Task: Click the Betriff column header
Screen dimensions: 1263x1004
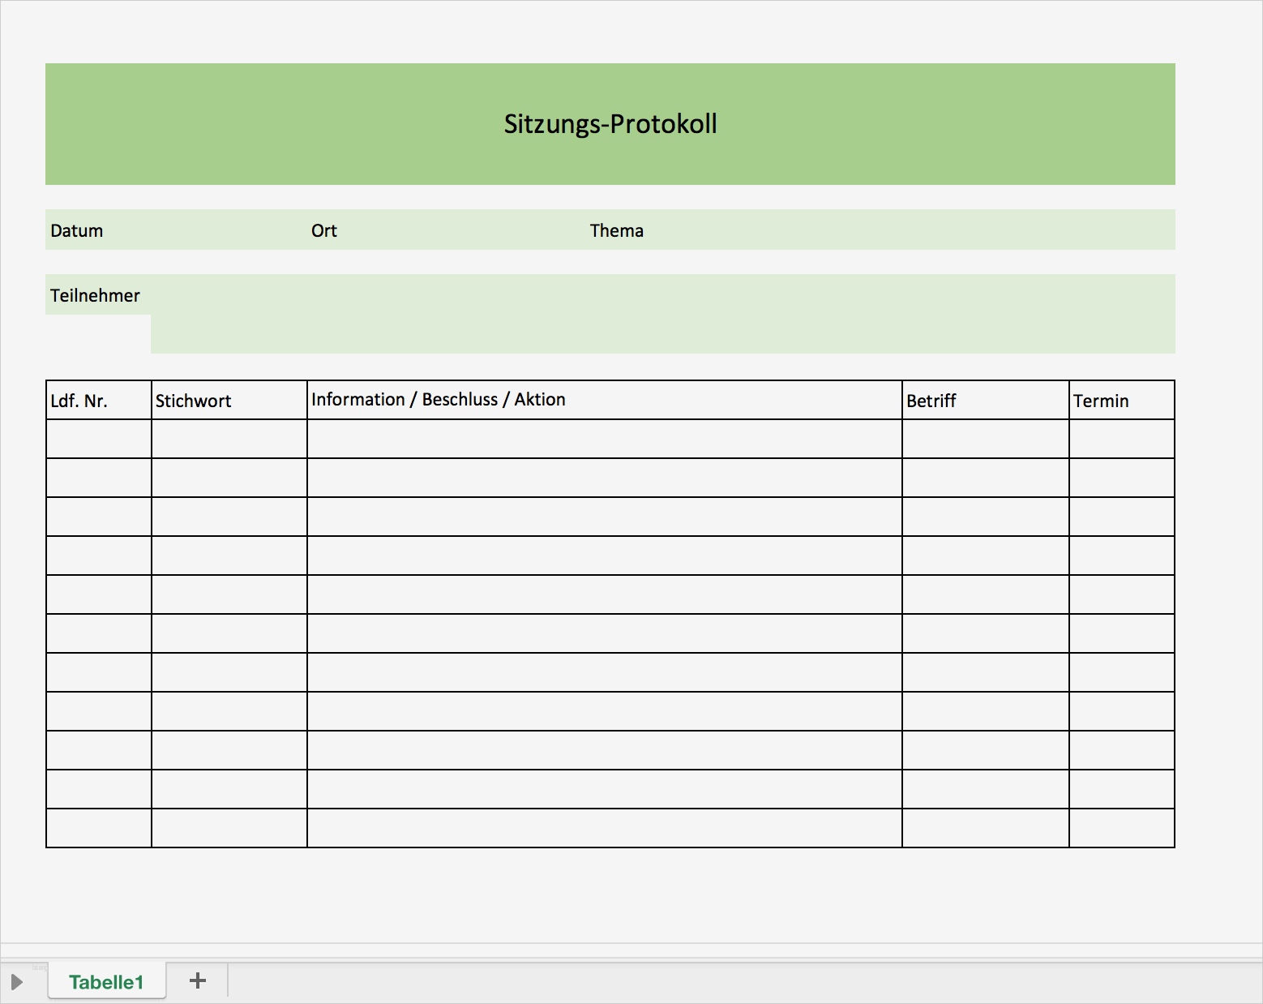Action: (931, 399)
